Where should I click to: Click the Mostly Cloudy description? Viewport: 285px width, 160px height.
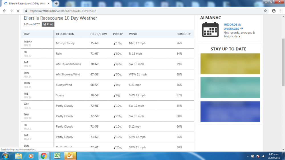(65, 43)
